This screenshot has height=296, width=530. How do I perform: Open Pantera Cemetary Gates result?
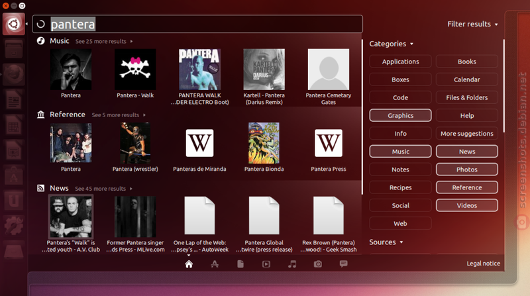pos(329,70)
